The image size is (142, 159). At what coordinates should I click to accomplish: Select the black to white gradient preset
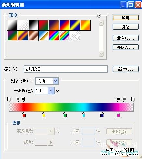pos(33,25)
